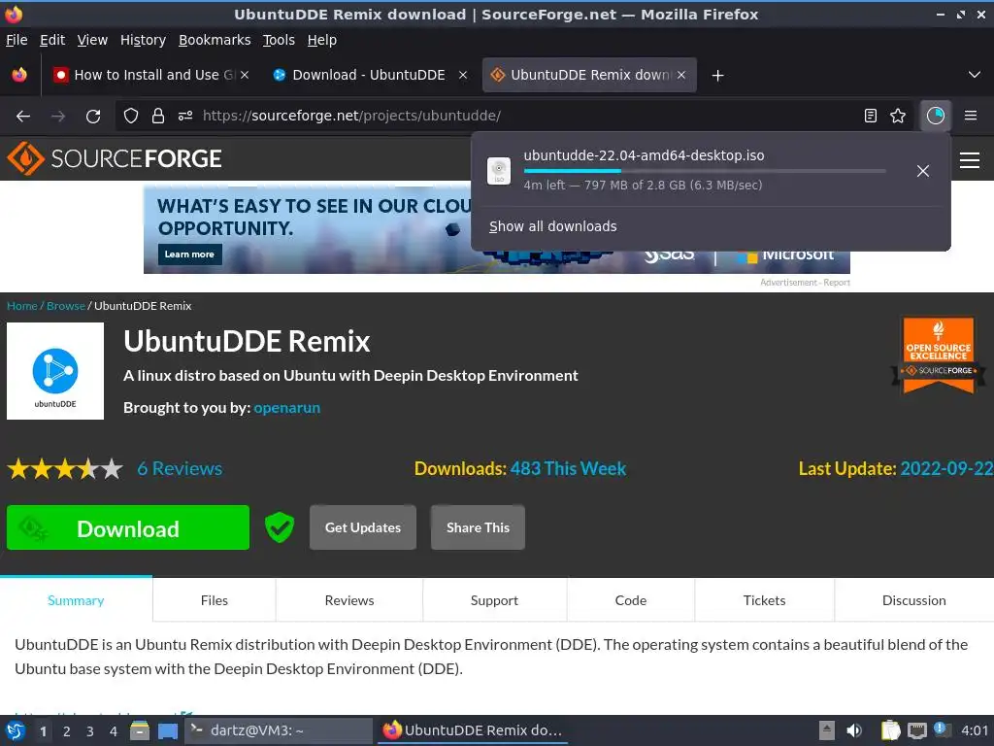The image size is (994, 746).
Task: Click the ubuntuDDE project logo thumbnail
Action: click(55, 371)
